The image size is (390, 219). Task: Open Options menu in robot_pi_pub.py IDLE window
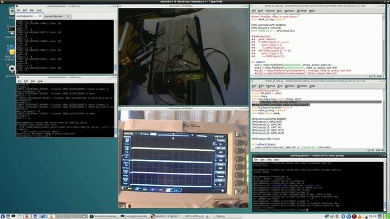[289, 11]
